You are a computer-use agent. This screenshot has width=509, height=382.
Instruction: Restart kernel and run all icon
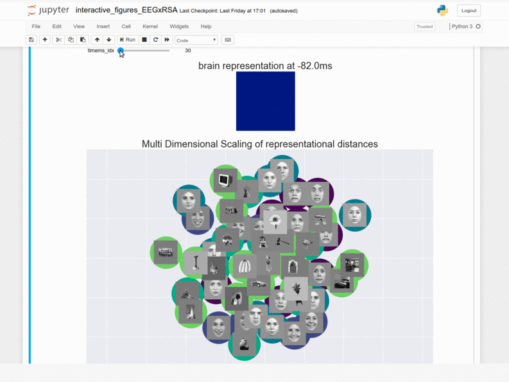click(x=167, y=40)
